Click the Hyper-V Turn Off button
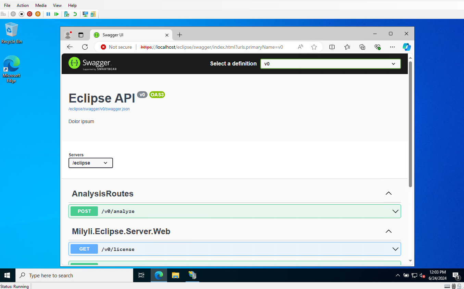 point(22,14)
